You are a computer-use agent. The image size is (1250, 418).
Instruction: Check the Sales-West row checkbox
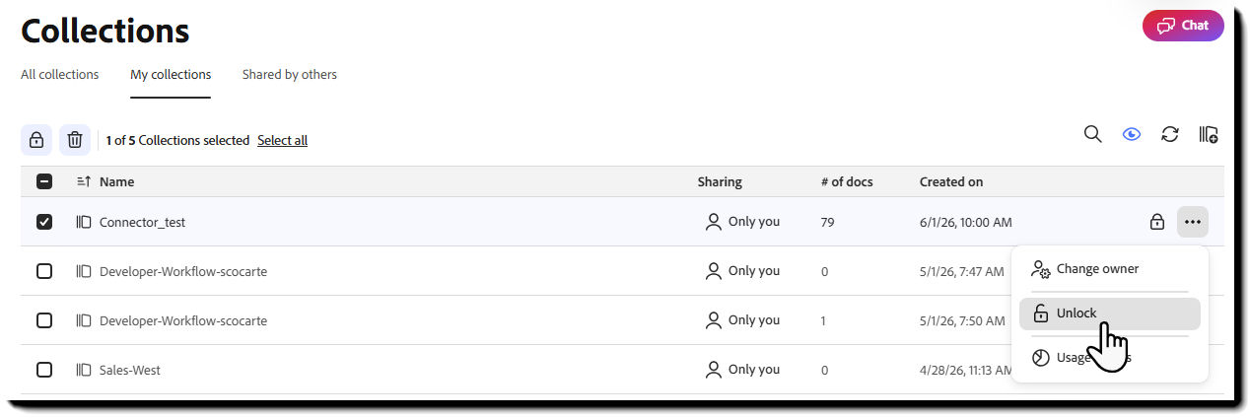[44, 370]
